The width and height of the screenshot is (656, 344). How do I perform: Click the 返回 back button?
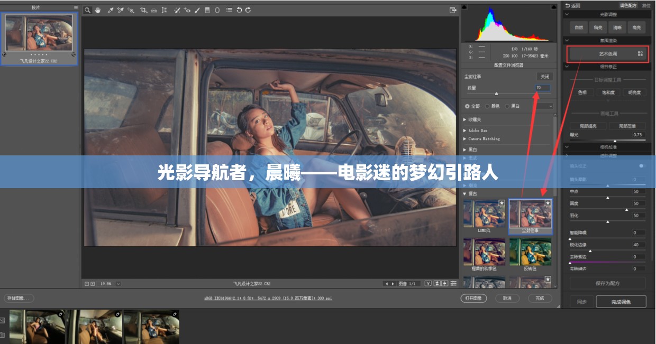[x=573, y=5]
